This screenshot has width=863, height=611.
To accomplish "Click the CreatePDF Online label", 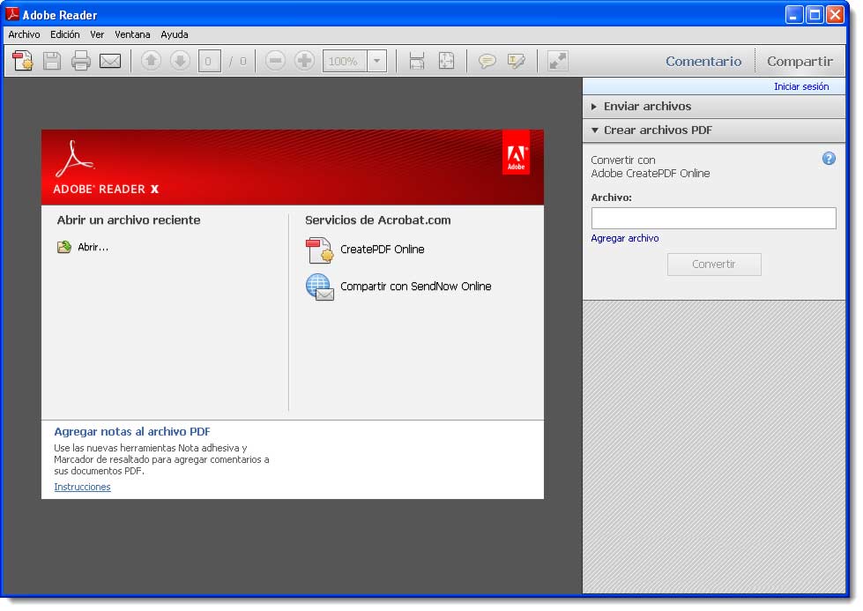I will click(382, 250).
